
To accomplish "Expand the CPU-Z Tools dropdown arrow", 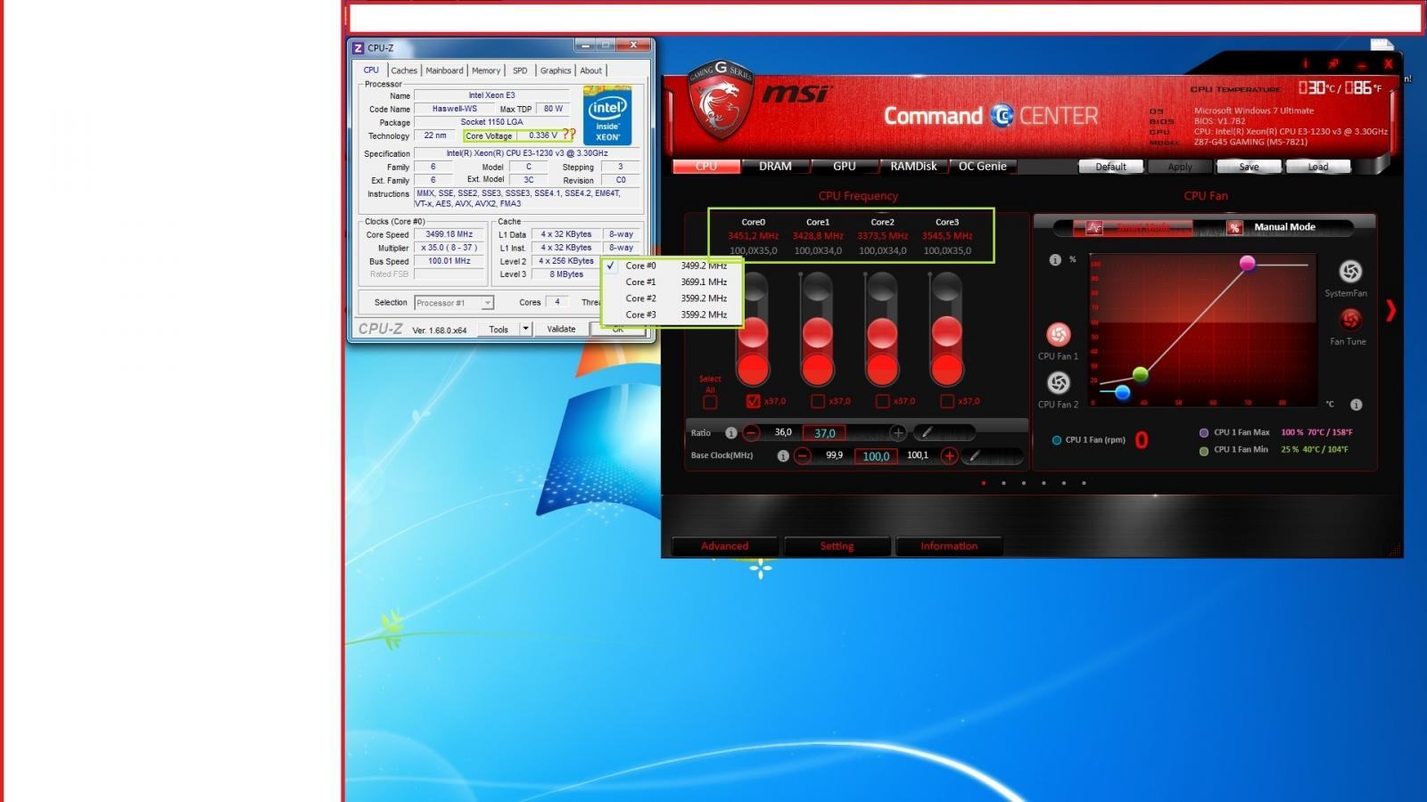I will pos(525,329).
